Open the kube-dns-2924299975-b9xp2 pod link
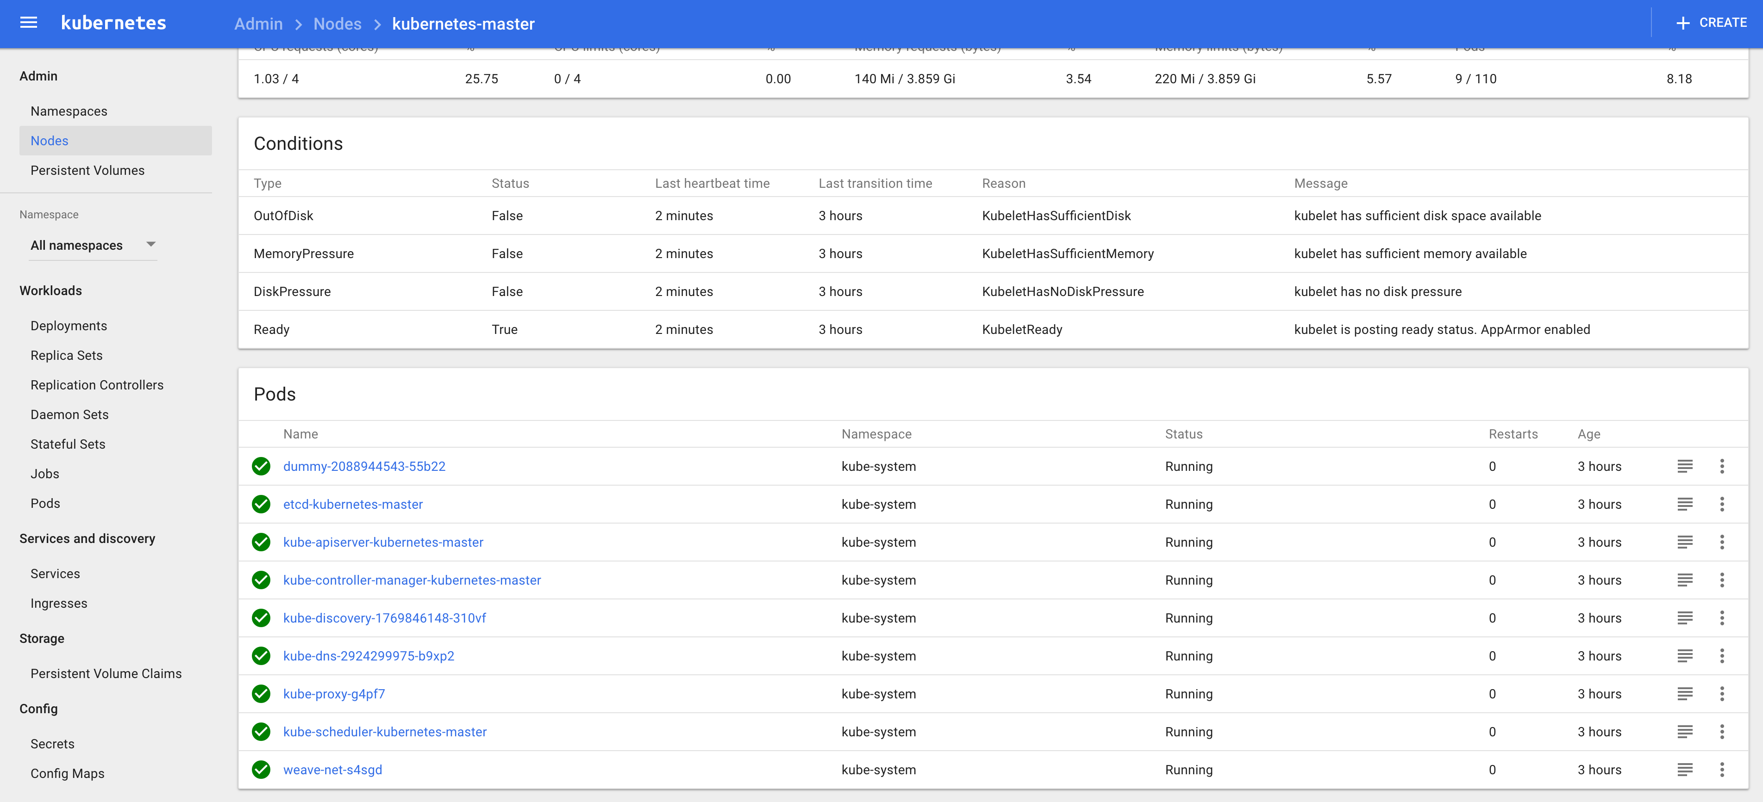 (x=369, y=656)
